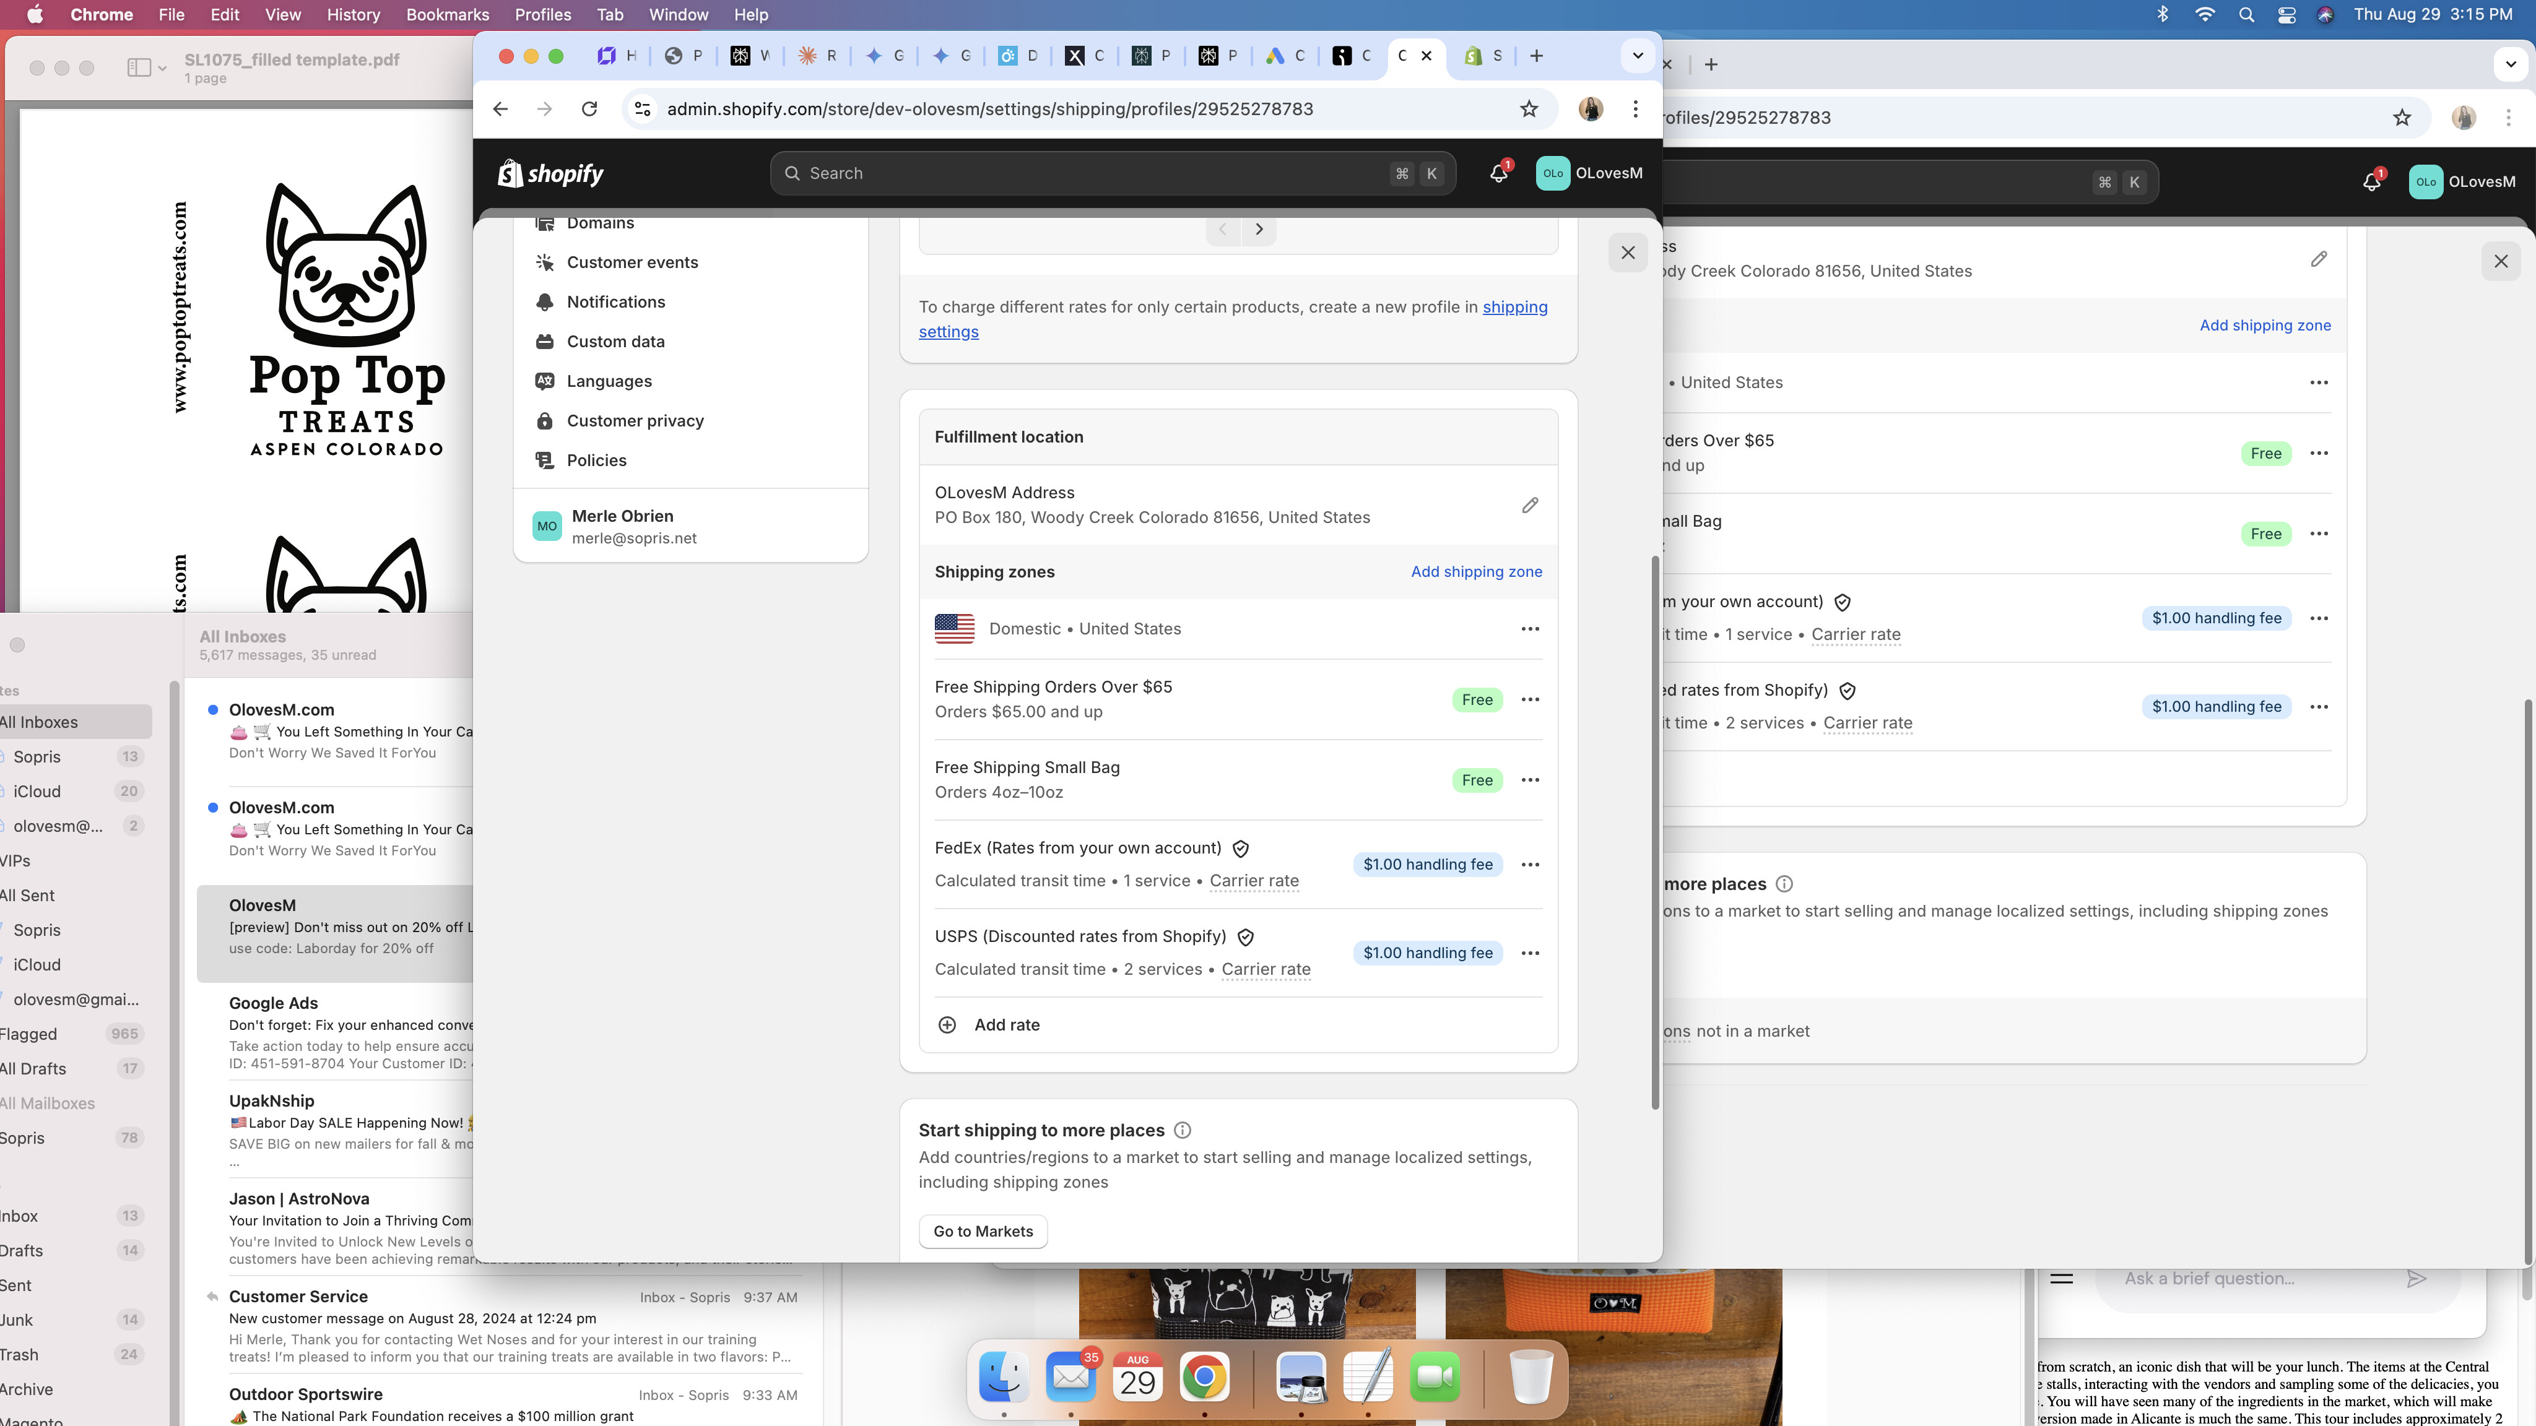Open the Policies settings page
Viewport: 2536px width, 1426px height.
(x=596, y=460)
